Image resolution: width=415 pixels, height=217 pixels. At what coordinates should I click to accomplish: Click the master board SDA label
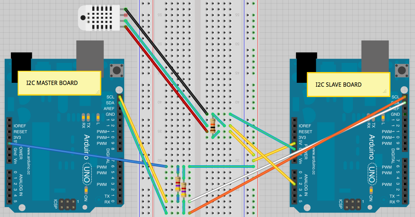tap(110, 103)
